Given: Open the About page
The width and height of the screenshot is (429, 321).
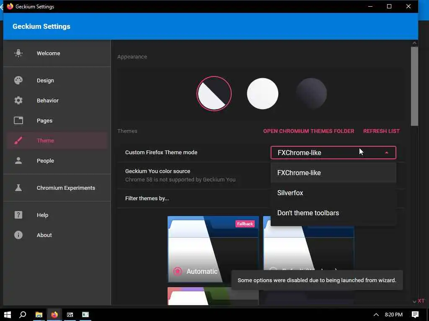Looking at the screenshot, I should point(57,235).
